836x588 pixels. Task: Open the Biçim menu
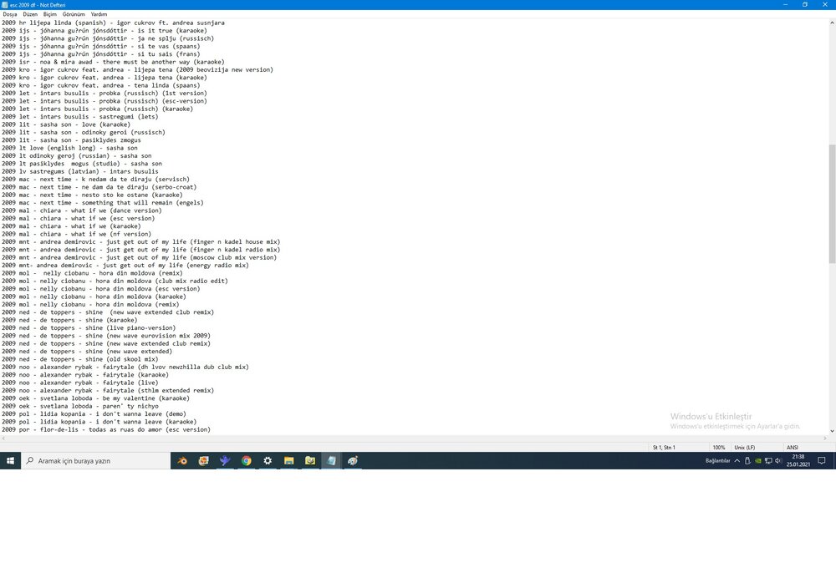point(50,14)
